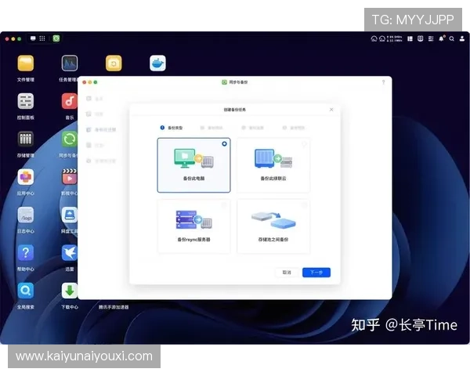Open the search magnifier in top bar

tap(452, 38)
